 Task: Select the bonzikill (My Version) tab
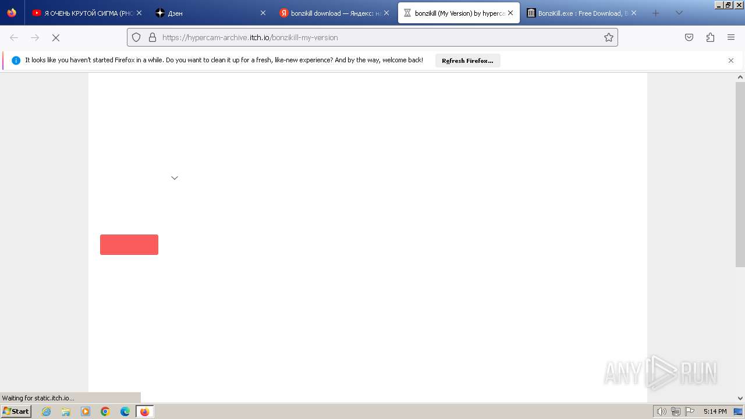coord(459,13)
